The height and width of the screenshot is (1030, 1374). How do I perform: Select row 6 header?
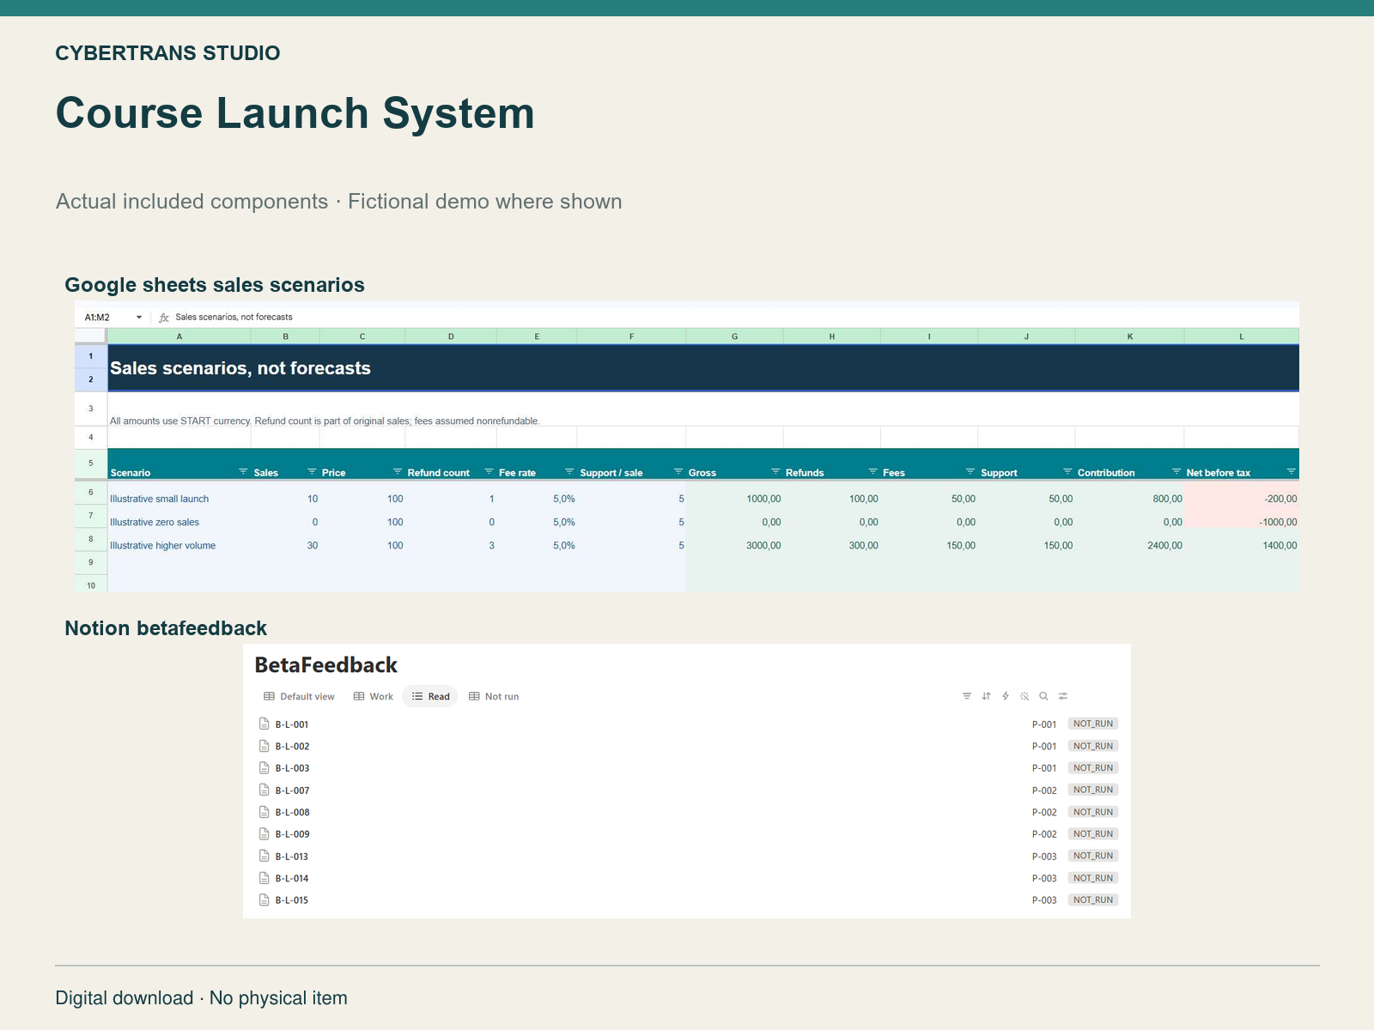[91, 493]
